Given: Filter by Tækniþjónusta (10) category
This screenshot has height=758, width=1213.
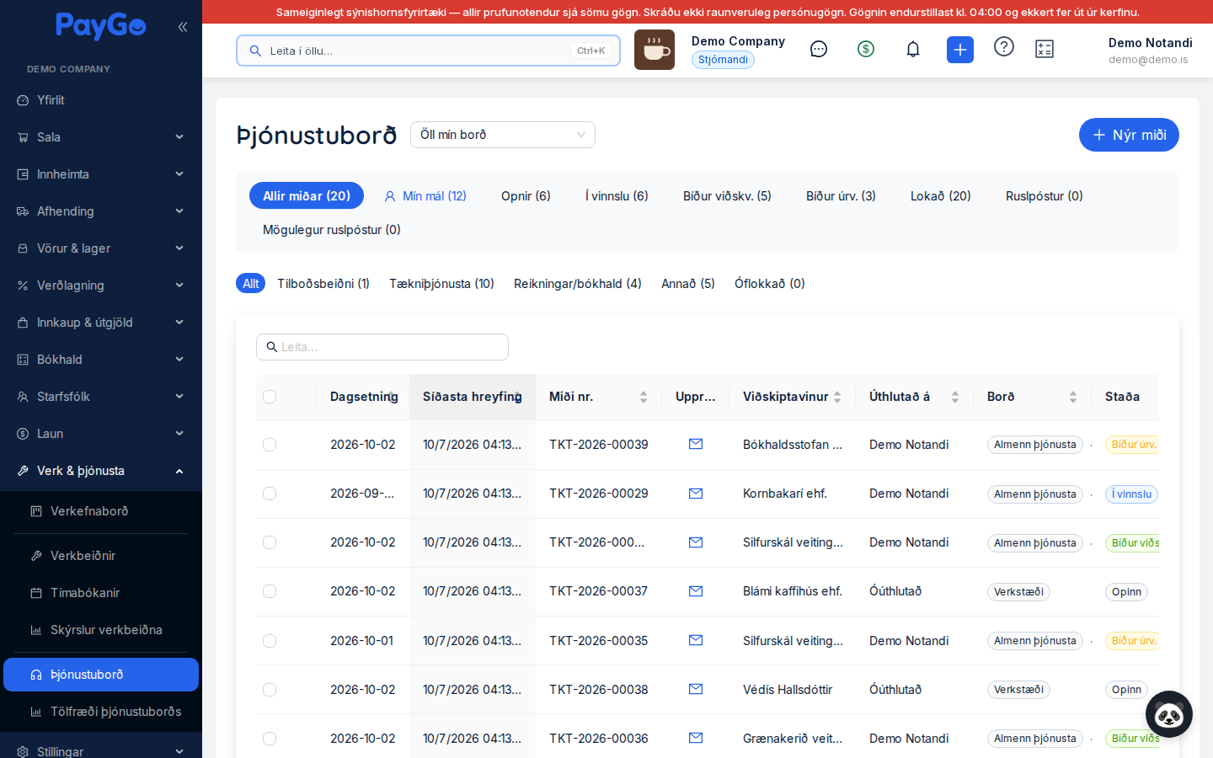Looking at the screenshot, I should (441, 284).
